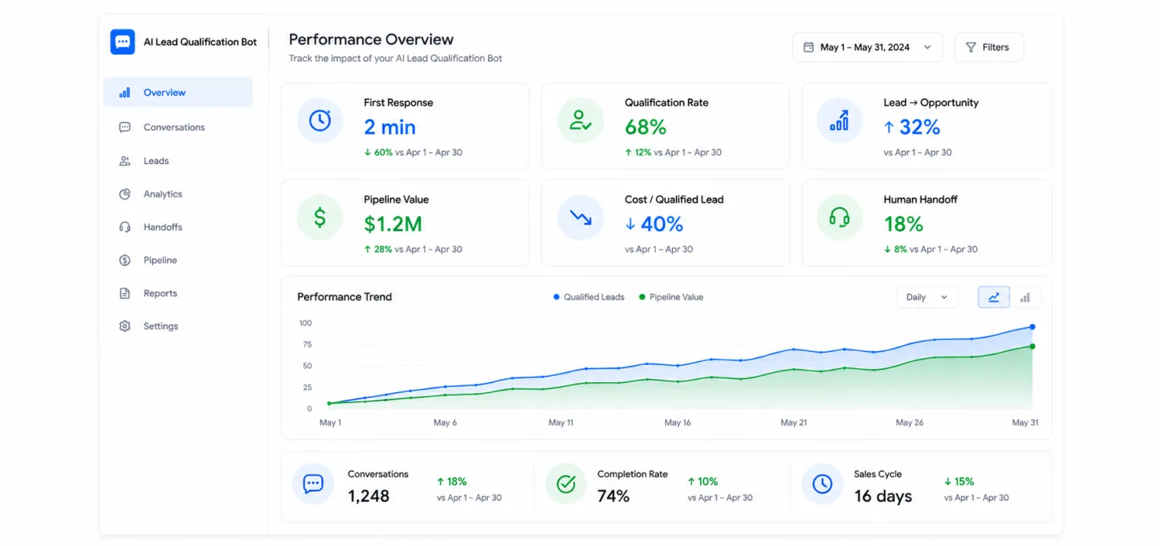Click the 15% change next to Sales Cycle

tap(960, 481)
